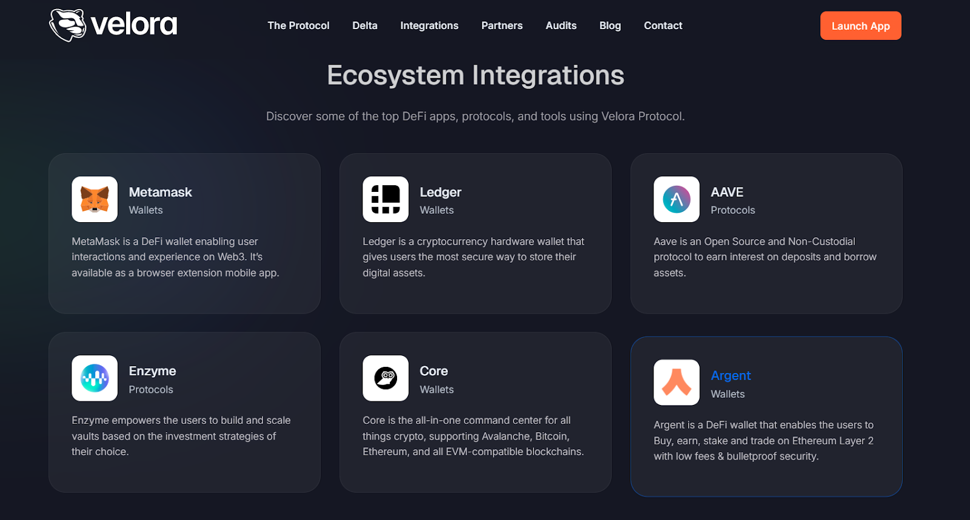Open the Delta nav item
Screen dimensions: 970x520
[365, 25]
